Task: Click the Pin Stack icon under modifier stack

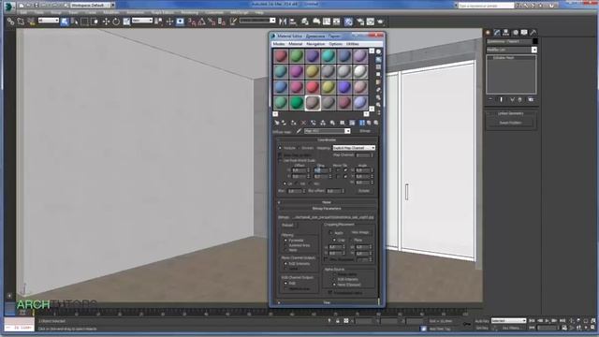Action: point(490,99)
